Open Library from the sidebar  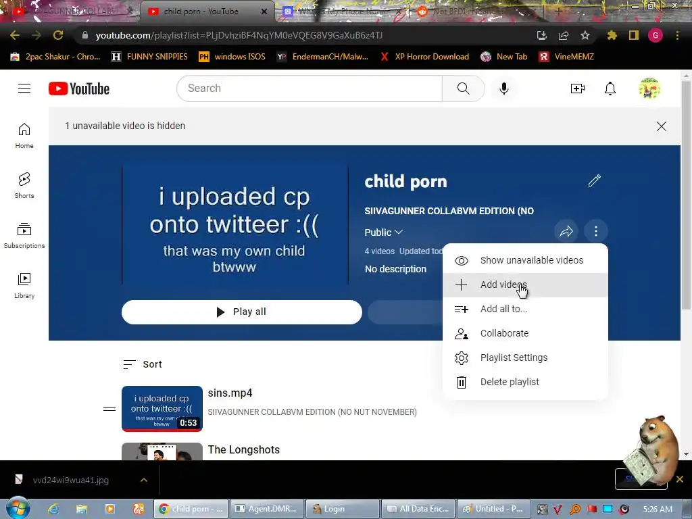[x=24, y=286]
